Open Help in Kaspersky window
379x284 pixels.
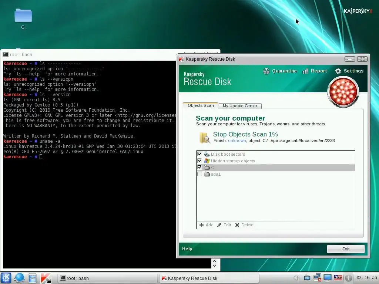[x=187, y=249]
